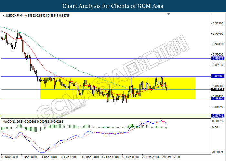Image resolution: width=226 pixels, height=161 pixels.
Task: Click the 18 Dec 08:00 time label
Action: click(130, 157)
